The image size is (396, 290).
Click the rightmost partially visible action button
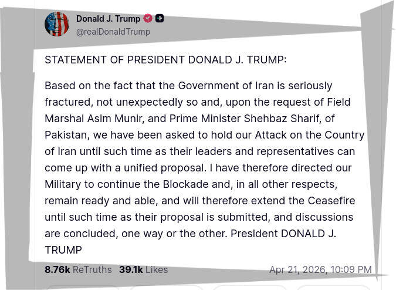(x=333, y=288)
